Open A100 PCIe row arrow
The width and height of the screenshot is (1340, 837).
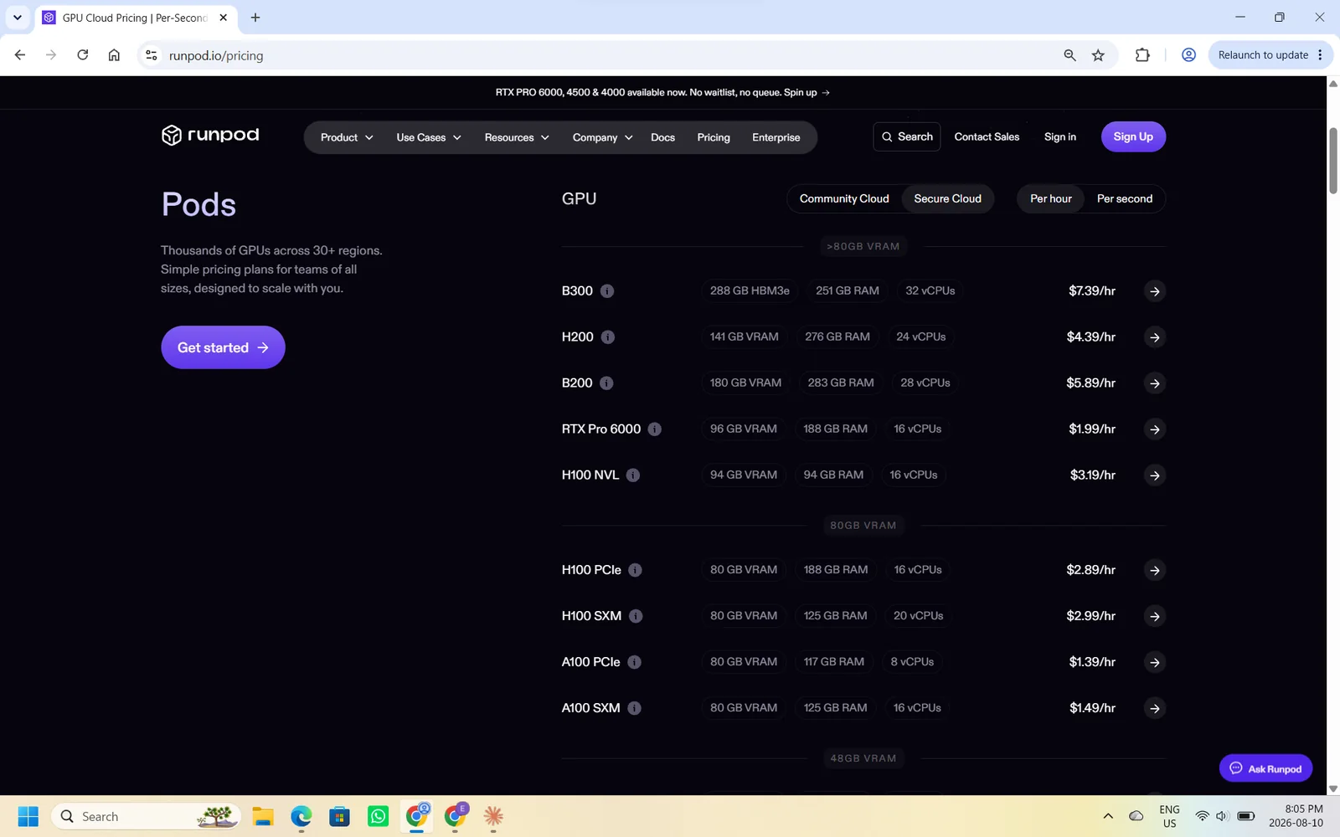click(x=1155, y=662)
